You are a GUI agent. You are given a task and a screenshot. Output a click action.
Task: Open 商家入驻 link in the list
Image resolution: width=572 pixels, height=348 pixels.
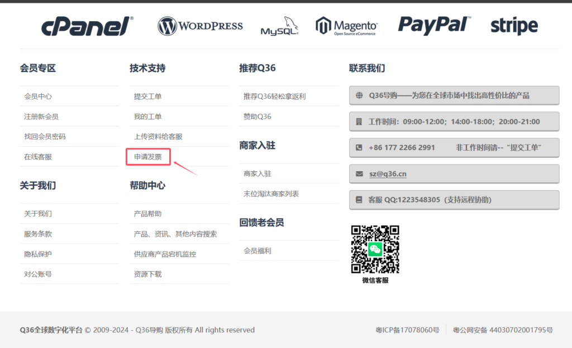[258, 173]
